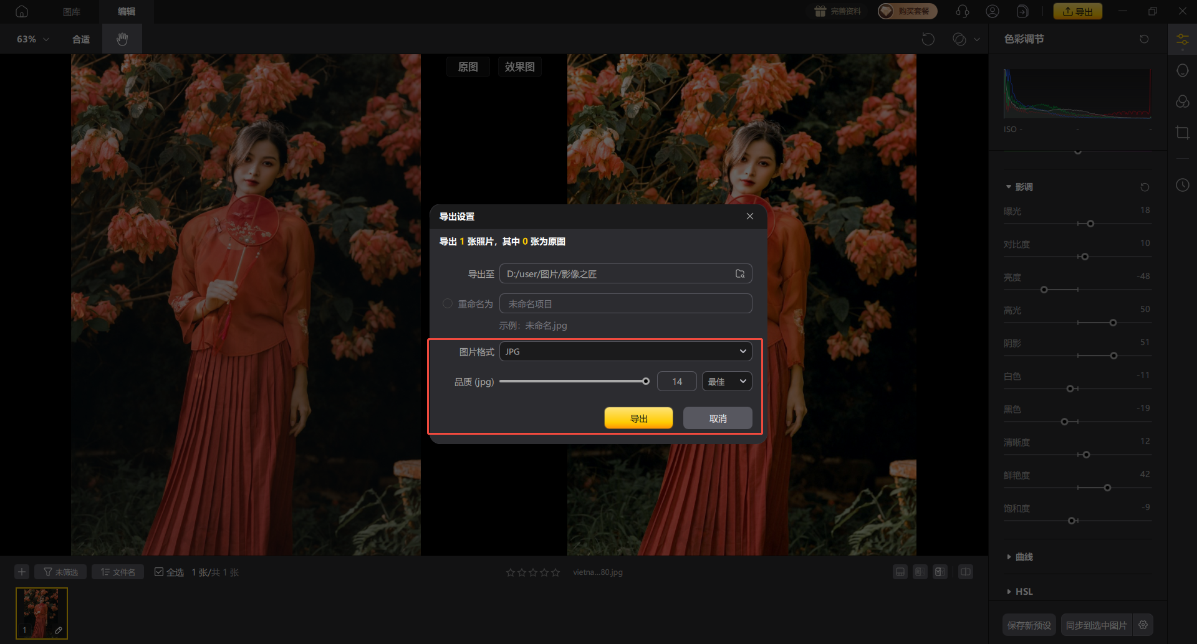The width and height of the screenshot is (1197, 644).
Task: Click the 取消 button
Action: 718,419
